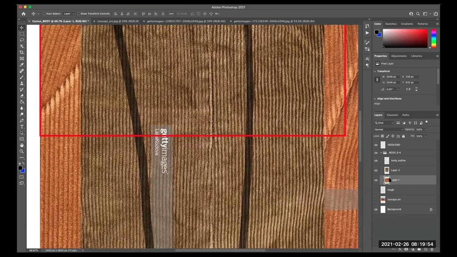This screenshot has height=257, width=457.
Task: Click the create new layer icon
Action: pos(426,249)
